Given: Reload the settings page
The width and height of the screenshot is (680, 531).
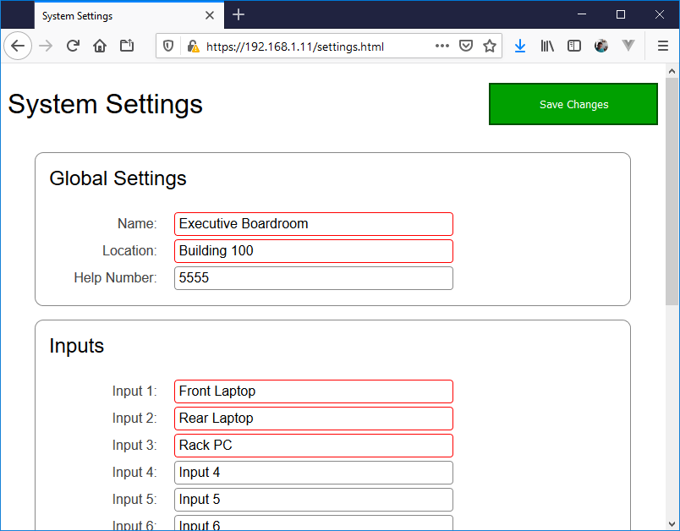Looking at the screenshot, I should click(73, 46).
